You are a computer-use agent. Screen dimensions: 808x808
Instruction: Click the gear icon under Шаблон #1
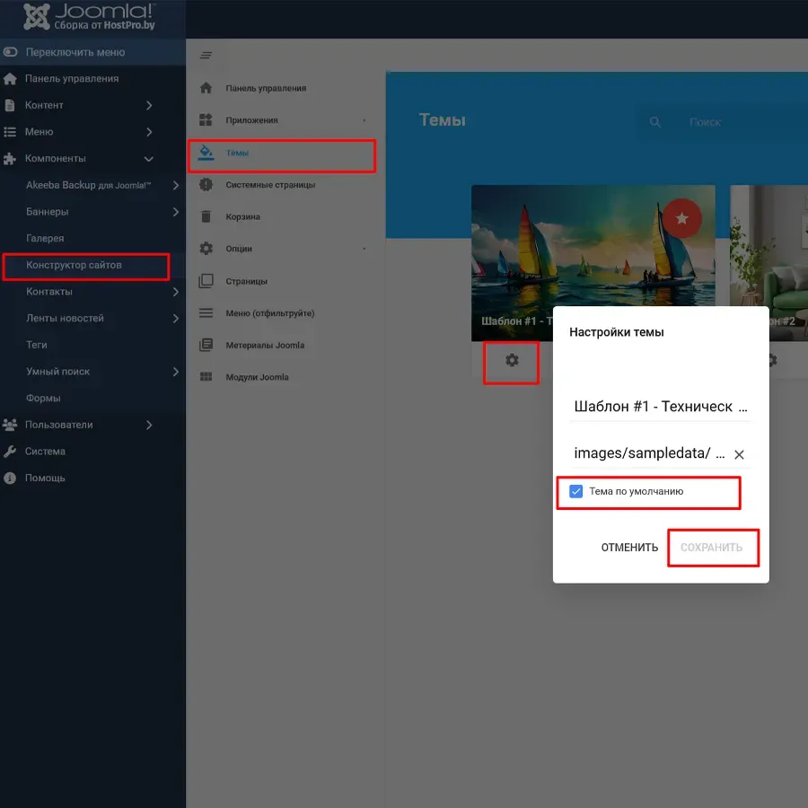(x=512, y=360)
